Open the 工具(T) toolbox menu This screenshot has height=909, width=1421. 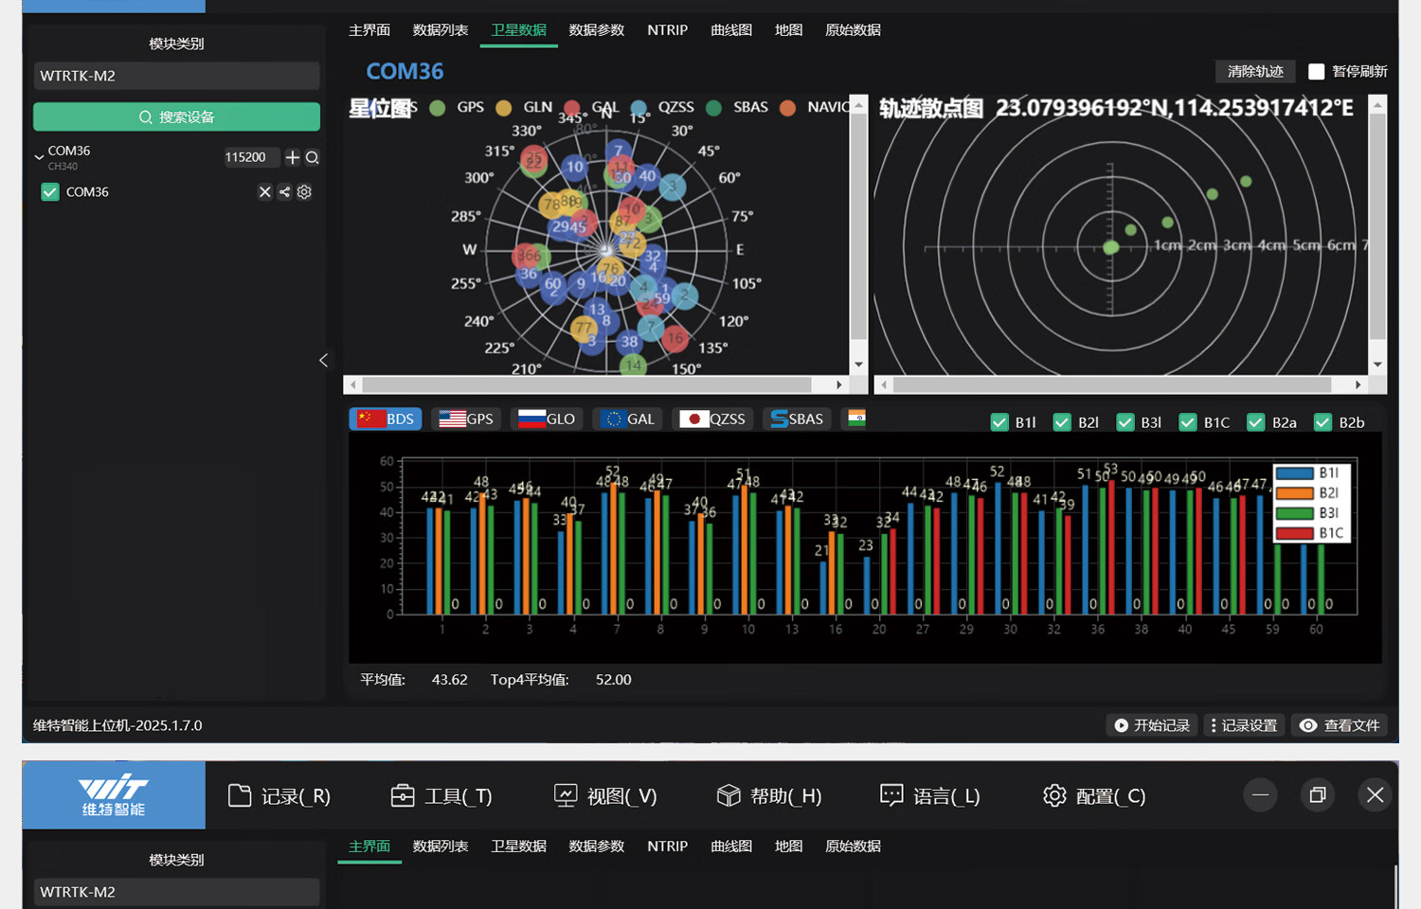tap(441, 795)
